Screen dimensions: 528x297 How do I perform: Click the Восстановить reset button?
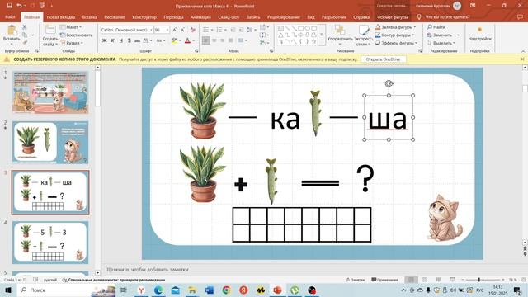(77, 35)
